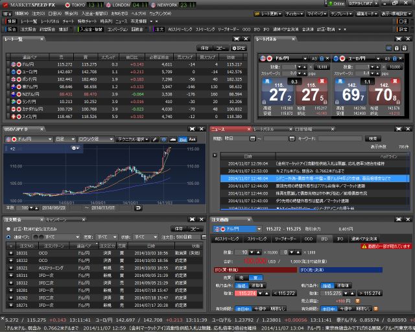Switch the chart to Bid prices
The width and height of the screenshot is (415, 332).
tap(183, 139)
